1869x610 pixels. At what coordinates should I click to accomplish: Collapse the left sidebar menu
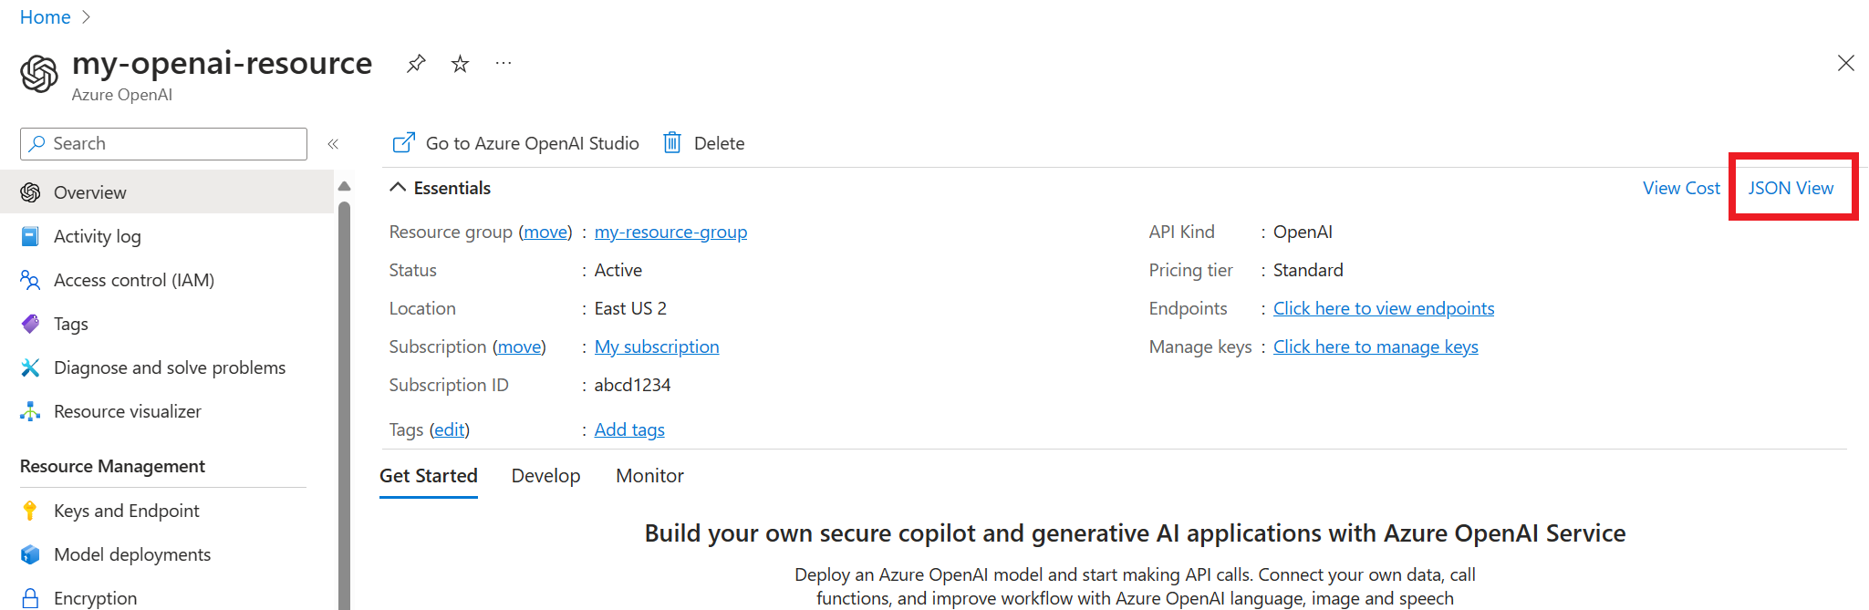333,144
